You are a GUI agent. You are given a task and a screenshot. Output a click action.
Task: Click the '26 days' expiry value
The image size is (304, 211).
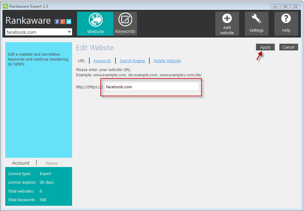tap(47, 182)
